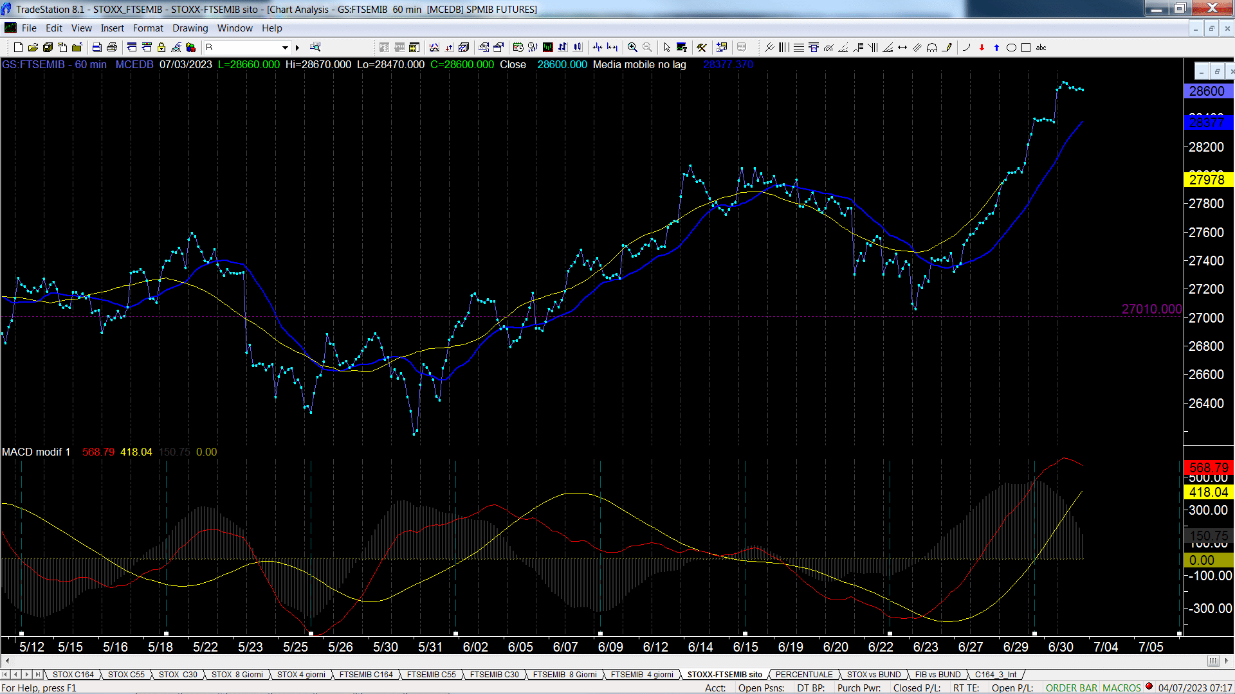Click the 28600 price axis label
The image size is (1235, 694).
(x=1208, y=91)
